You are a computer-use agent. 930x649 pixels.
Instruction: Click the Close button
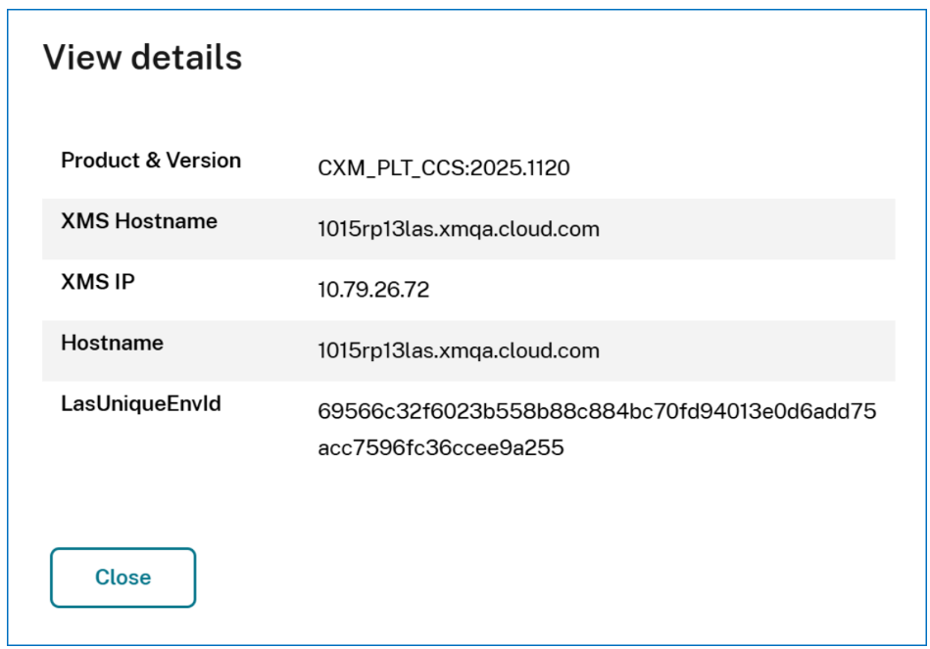click(x=122, y=578)
